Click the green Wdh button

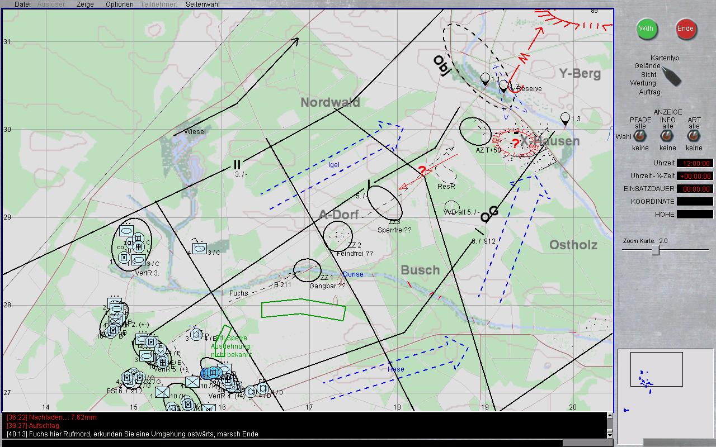[646, 28]
